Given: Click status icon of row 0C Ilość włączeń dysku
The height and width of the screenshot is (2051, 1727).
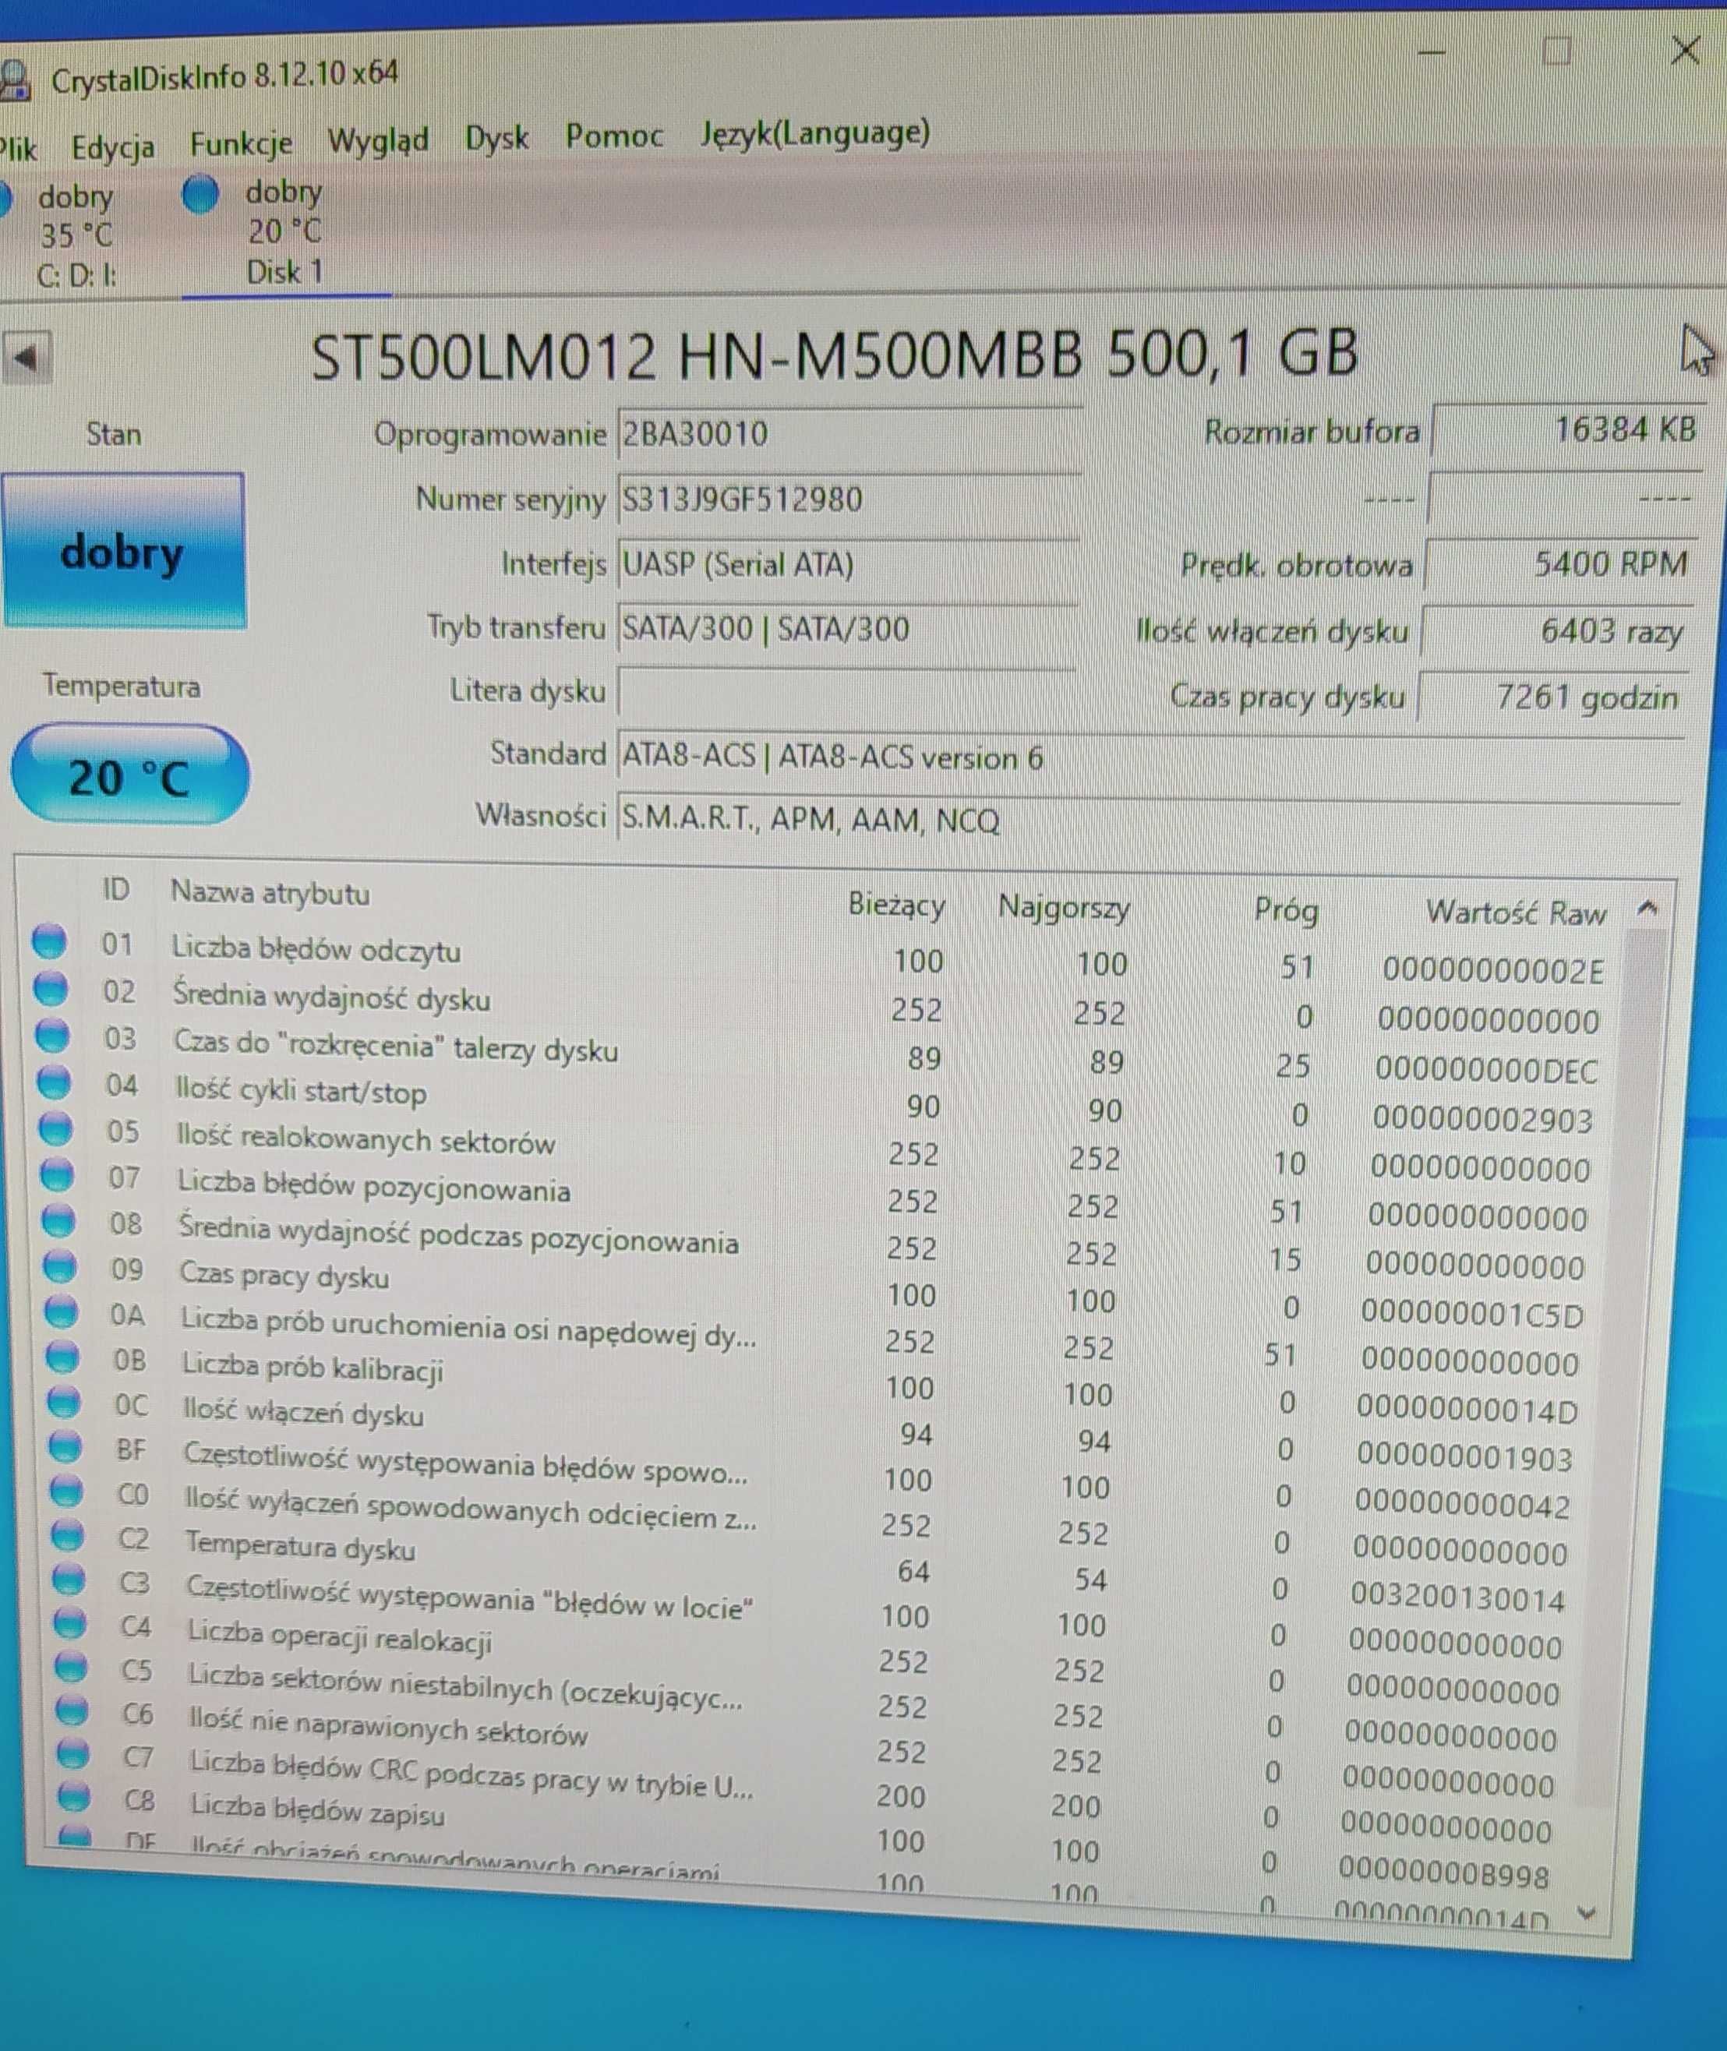Looking at the screenshot, I should 64,1402.
